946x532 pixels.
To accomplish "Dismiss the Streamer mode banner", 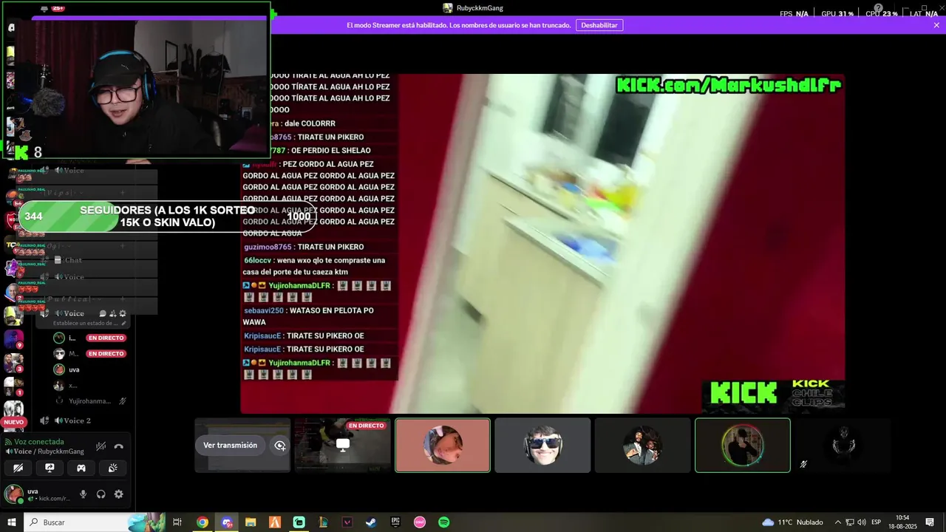I will 936,25.
